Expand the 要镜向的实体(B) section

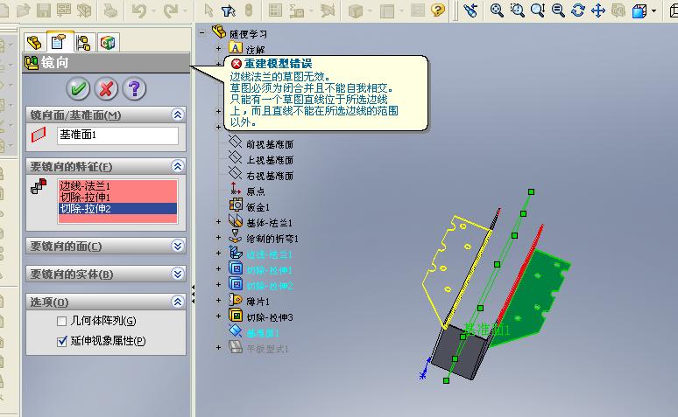178,274
